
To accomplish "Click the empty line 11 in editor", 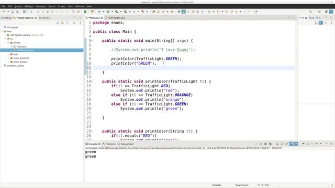I will (194, 68).
